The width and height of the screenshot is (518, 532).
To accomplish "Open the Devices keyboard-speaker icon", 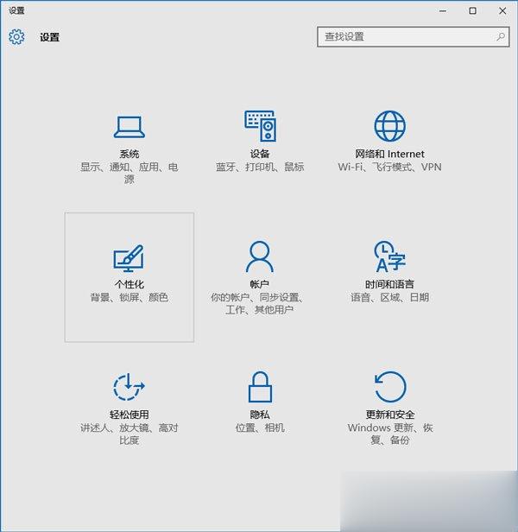I will (x=260, y=126).
